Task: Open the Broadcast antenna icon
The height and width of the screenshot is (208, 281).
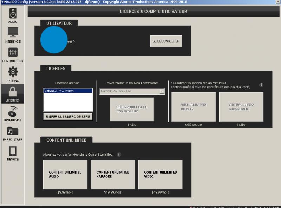Action: [13, 111]
